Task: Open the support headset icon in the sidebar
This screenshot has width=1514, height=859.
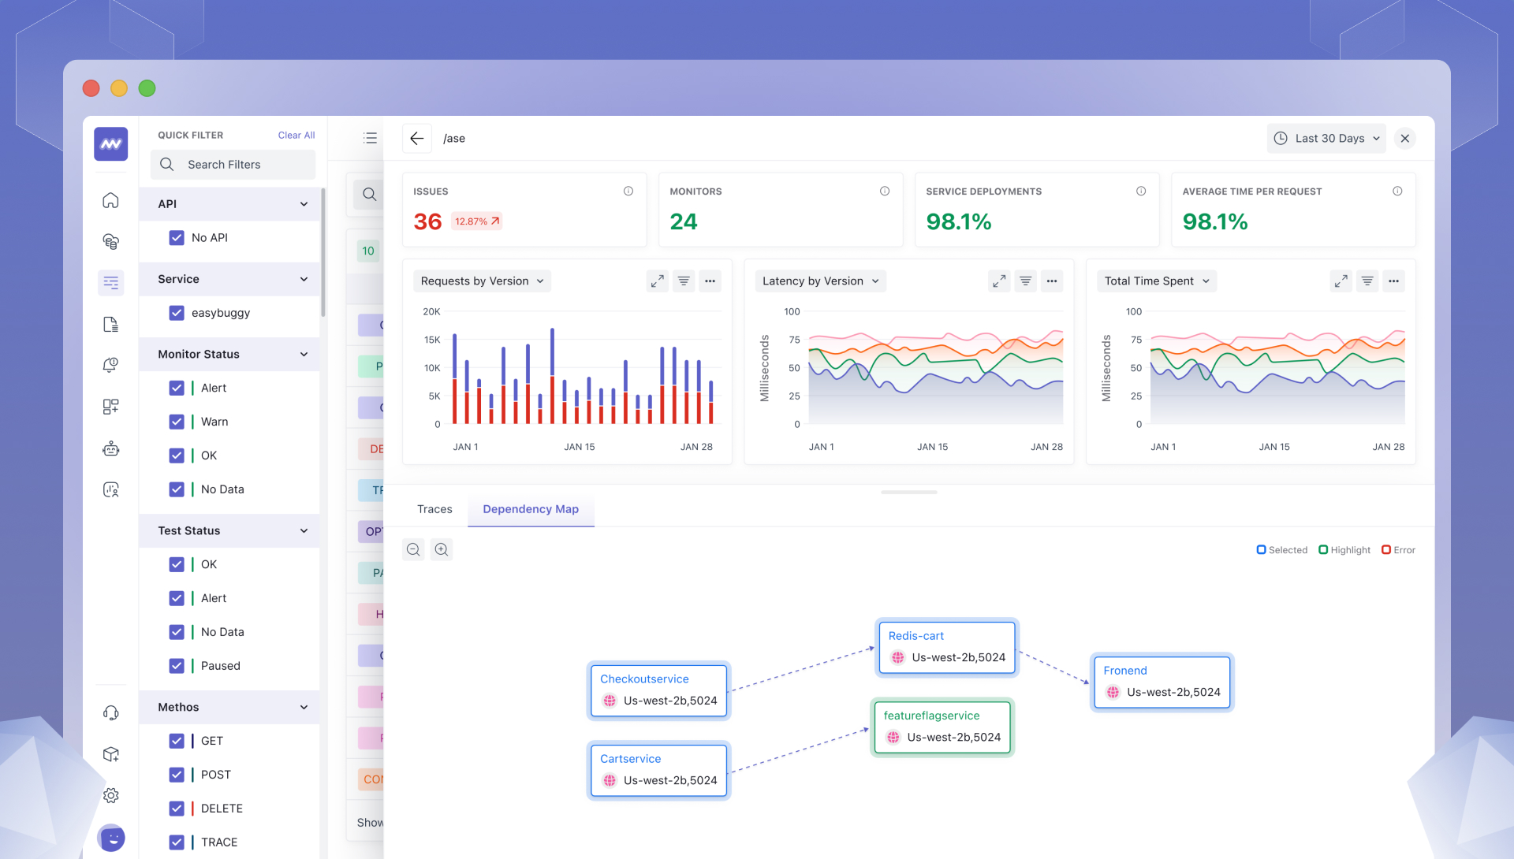Action: [x=110, y=712]
